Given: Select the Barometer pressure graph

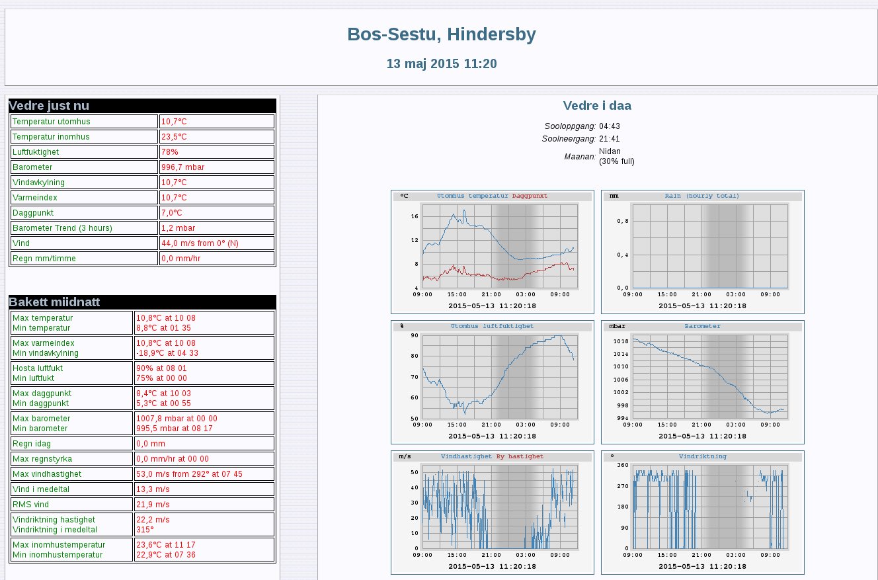Looking at the screenshot, I should [x=702, y=382].
